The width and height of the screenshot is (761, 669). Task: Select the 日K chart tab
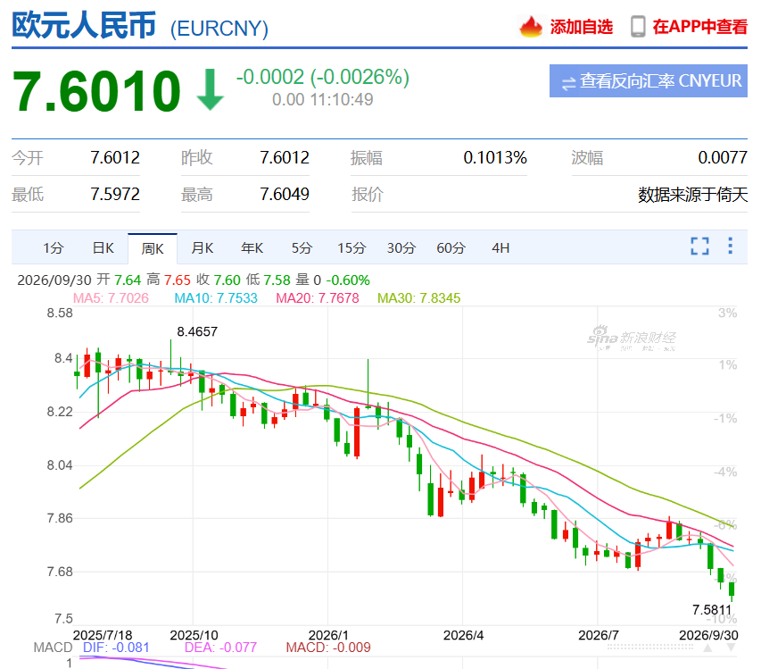(103, 248)
